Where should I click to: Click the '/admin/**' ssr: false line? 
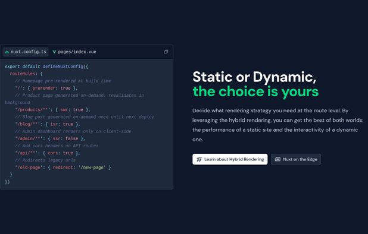(x=50, y=138)
